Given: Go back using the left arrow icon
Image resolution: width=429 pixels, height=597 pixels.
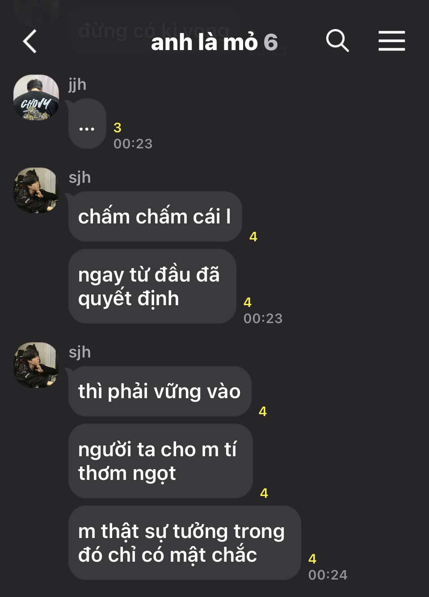Looking at the screenshot, I should tap(30, 42).
